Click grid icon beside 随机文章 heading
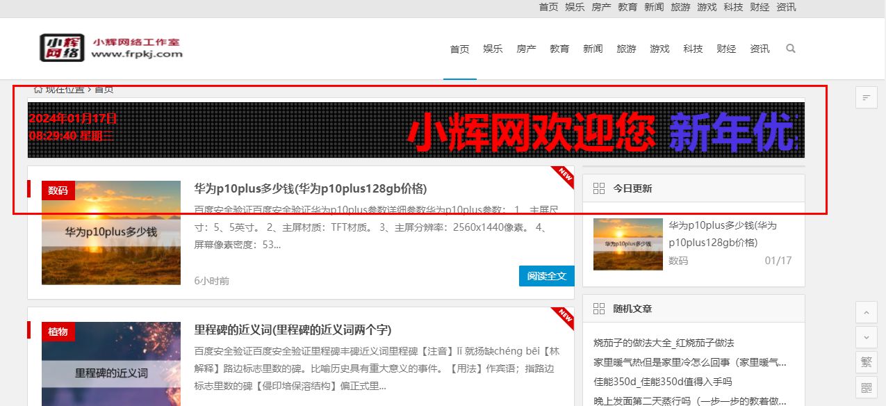Viewport: 886px width, 406px height. click(x=599, y=309)
